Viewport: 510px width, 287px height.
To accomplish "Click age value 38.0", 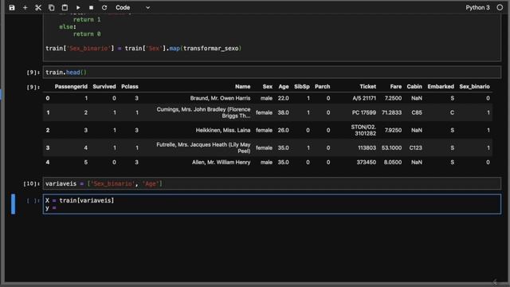I will click(x=284, y=112).
